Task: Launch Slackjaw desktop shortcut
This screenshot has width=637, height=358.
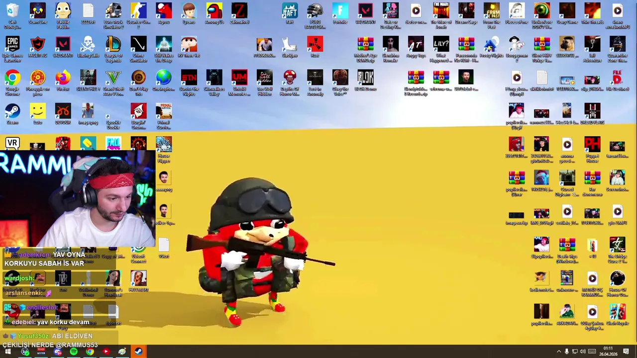Action: (x=290, y=47)
